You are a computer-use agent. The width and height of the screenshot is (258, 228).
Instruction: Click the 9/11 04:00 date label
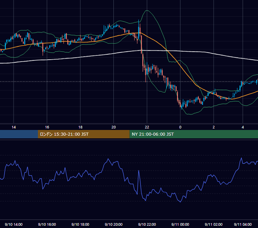pyautogui.click(x=243, y=224)
